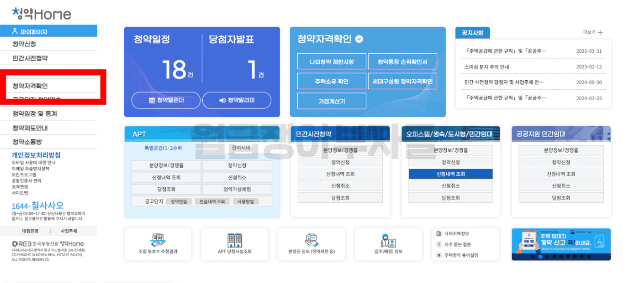Click 당첨조회 in 공공지원 민간임대 card
The width and height of the screenshot is (629, 283).
click(561, 198)
